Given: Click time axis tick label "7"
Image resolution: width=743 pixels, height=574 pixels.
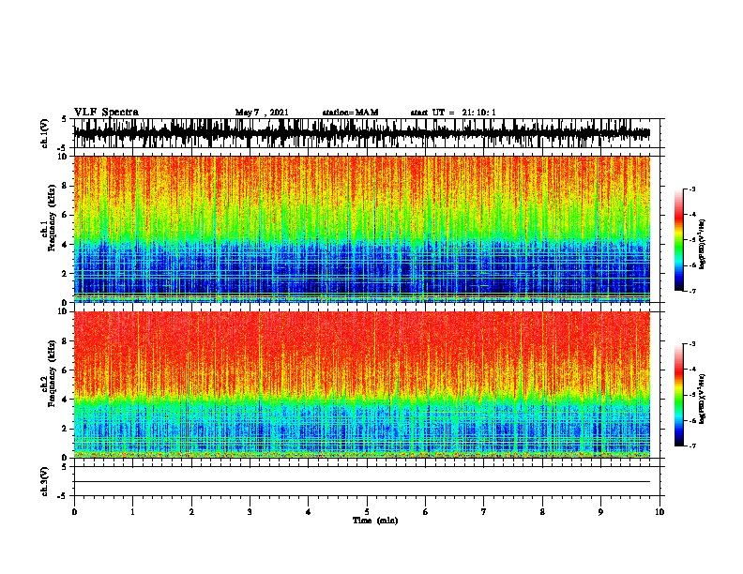Looking at the screenshot, I should (484, 512).
